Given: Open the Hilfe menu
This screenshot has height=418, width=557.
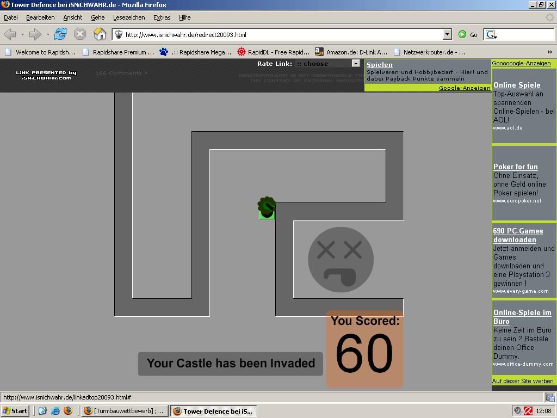Looking at the screenshot, I should point(185,17).
